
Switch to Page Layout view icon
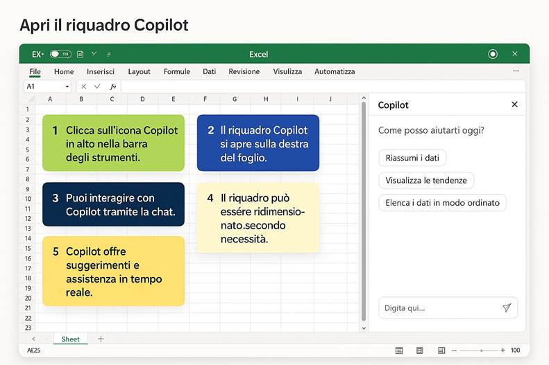[x=419, y=350]
